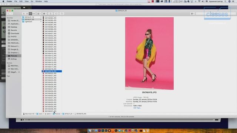This screenshot has width=237, height=133.
Task: Click play button in the background video player
Action: (x=23, y=120)
